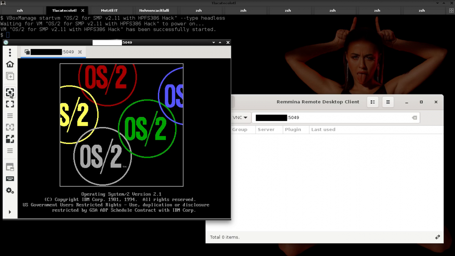Toggle scaled mode icon in toolbar

pyautogui.click(x=10, y=139)
